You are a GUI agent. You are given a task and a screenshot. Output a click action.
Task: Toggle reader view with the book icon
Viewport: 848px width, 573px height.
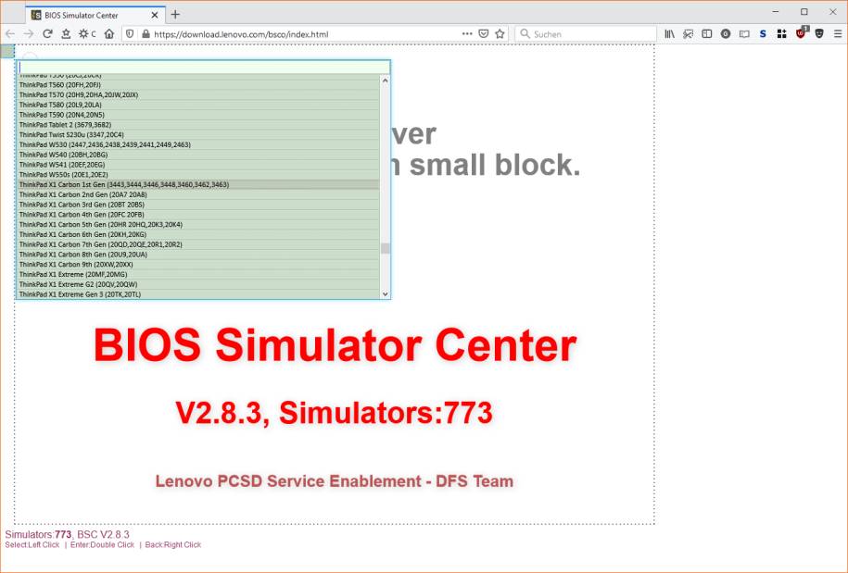pyautogui.click(x=744, y=33)
